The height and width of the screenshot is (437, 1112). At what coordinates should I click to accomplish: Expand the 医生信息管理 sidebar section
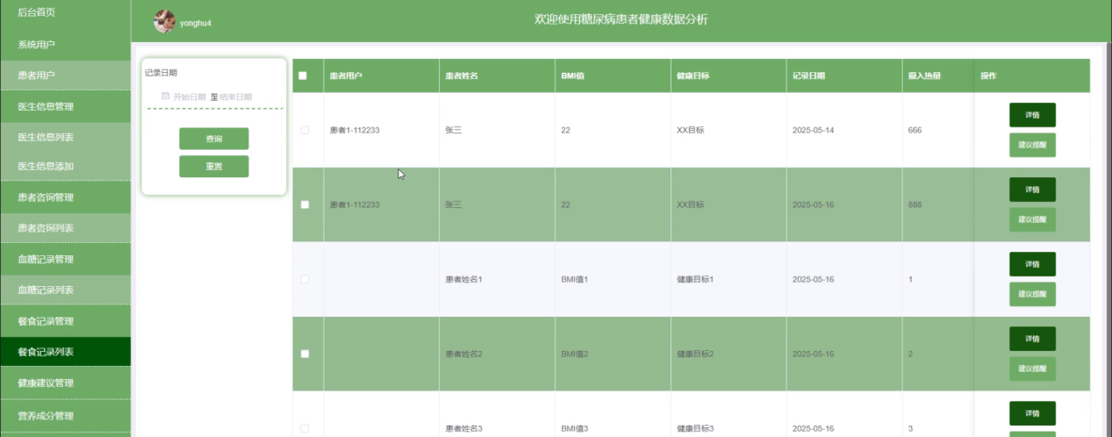tap(65, 107)
